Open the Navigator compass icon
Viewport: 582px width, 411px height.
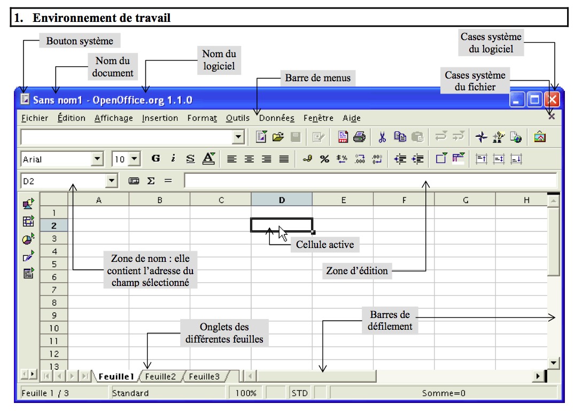point(482,137)
